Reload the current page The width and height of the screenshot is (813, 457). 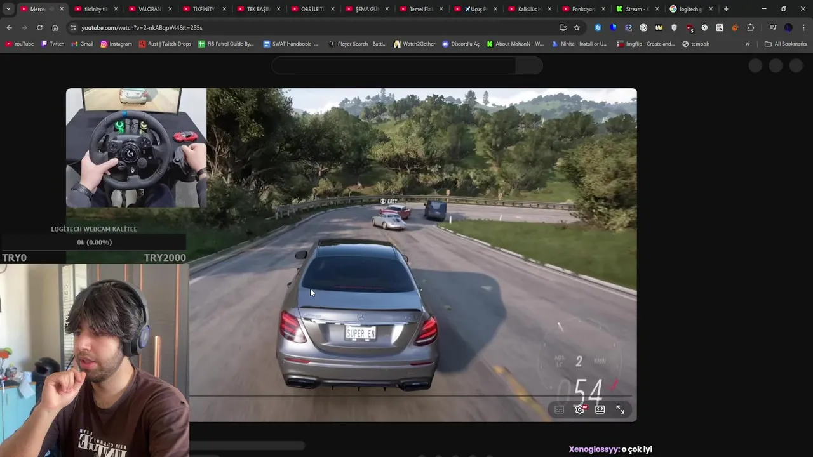39,28
